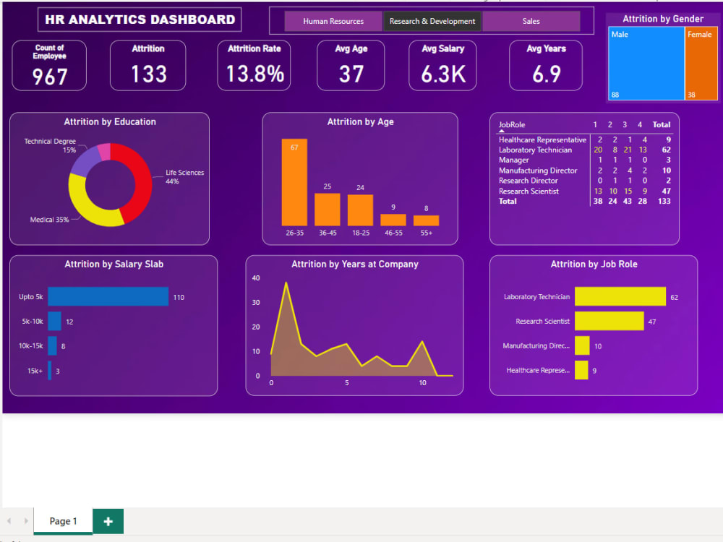
Task: Select the Sales department filter
Action: pos(531,22)
